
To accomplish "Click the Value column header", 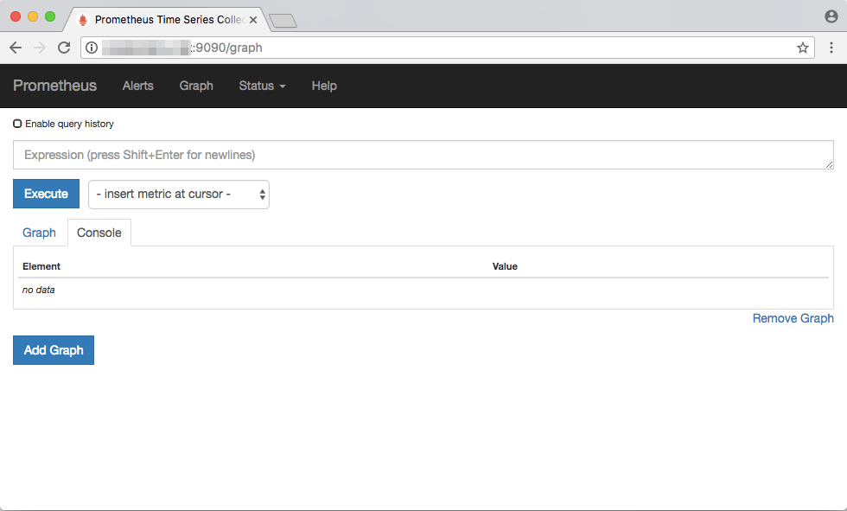I will tap(505, 266).
